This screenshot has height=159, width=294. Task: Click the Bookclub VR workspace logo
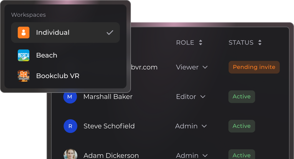click(24, 76)
